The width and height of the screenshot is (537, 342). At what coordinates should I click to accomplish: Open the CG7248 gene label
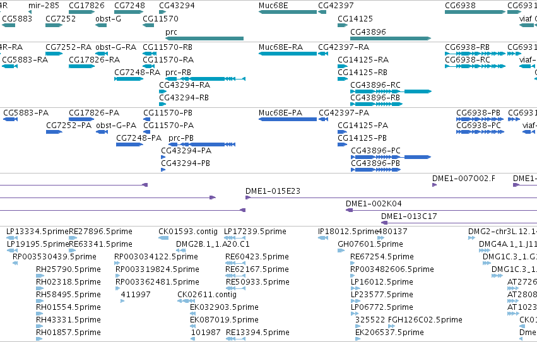coord(129,6)
